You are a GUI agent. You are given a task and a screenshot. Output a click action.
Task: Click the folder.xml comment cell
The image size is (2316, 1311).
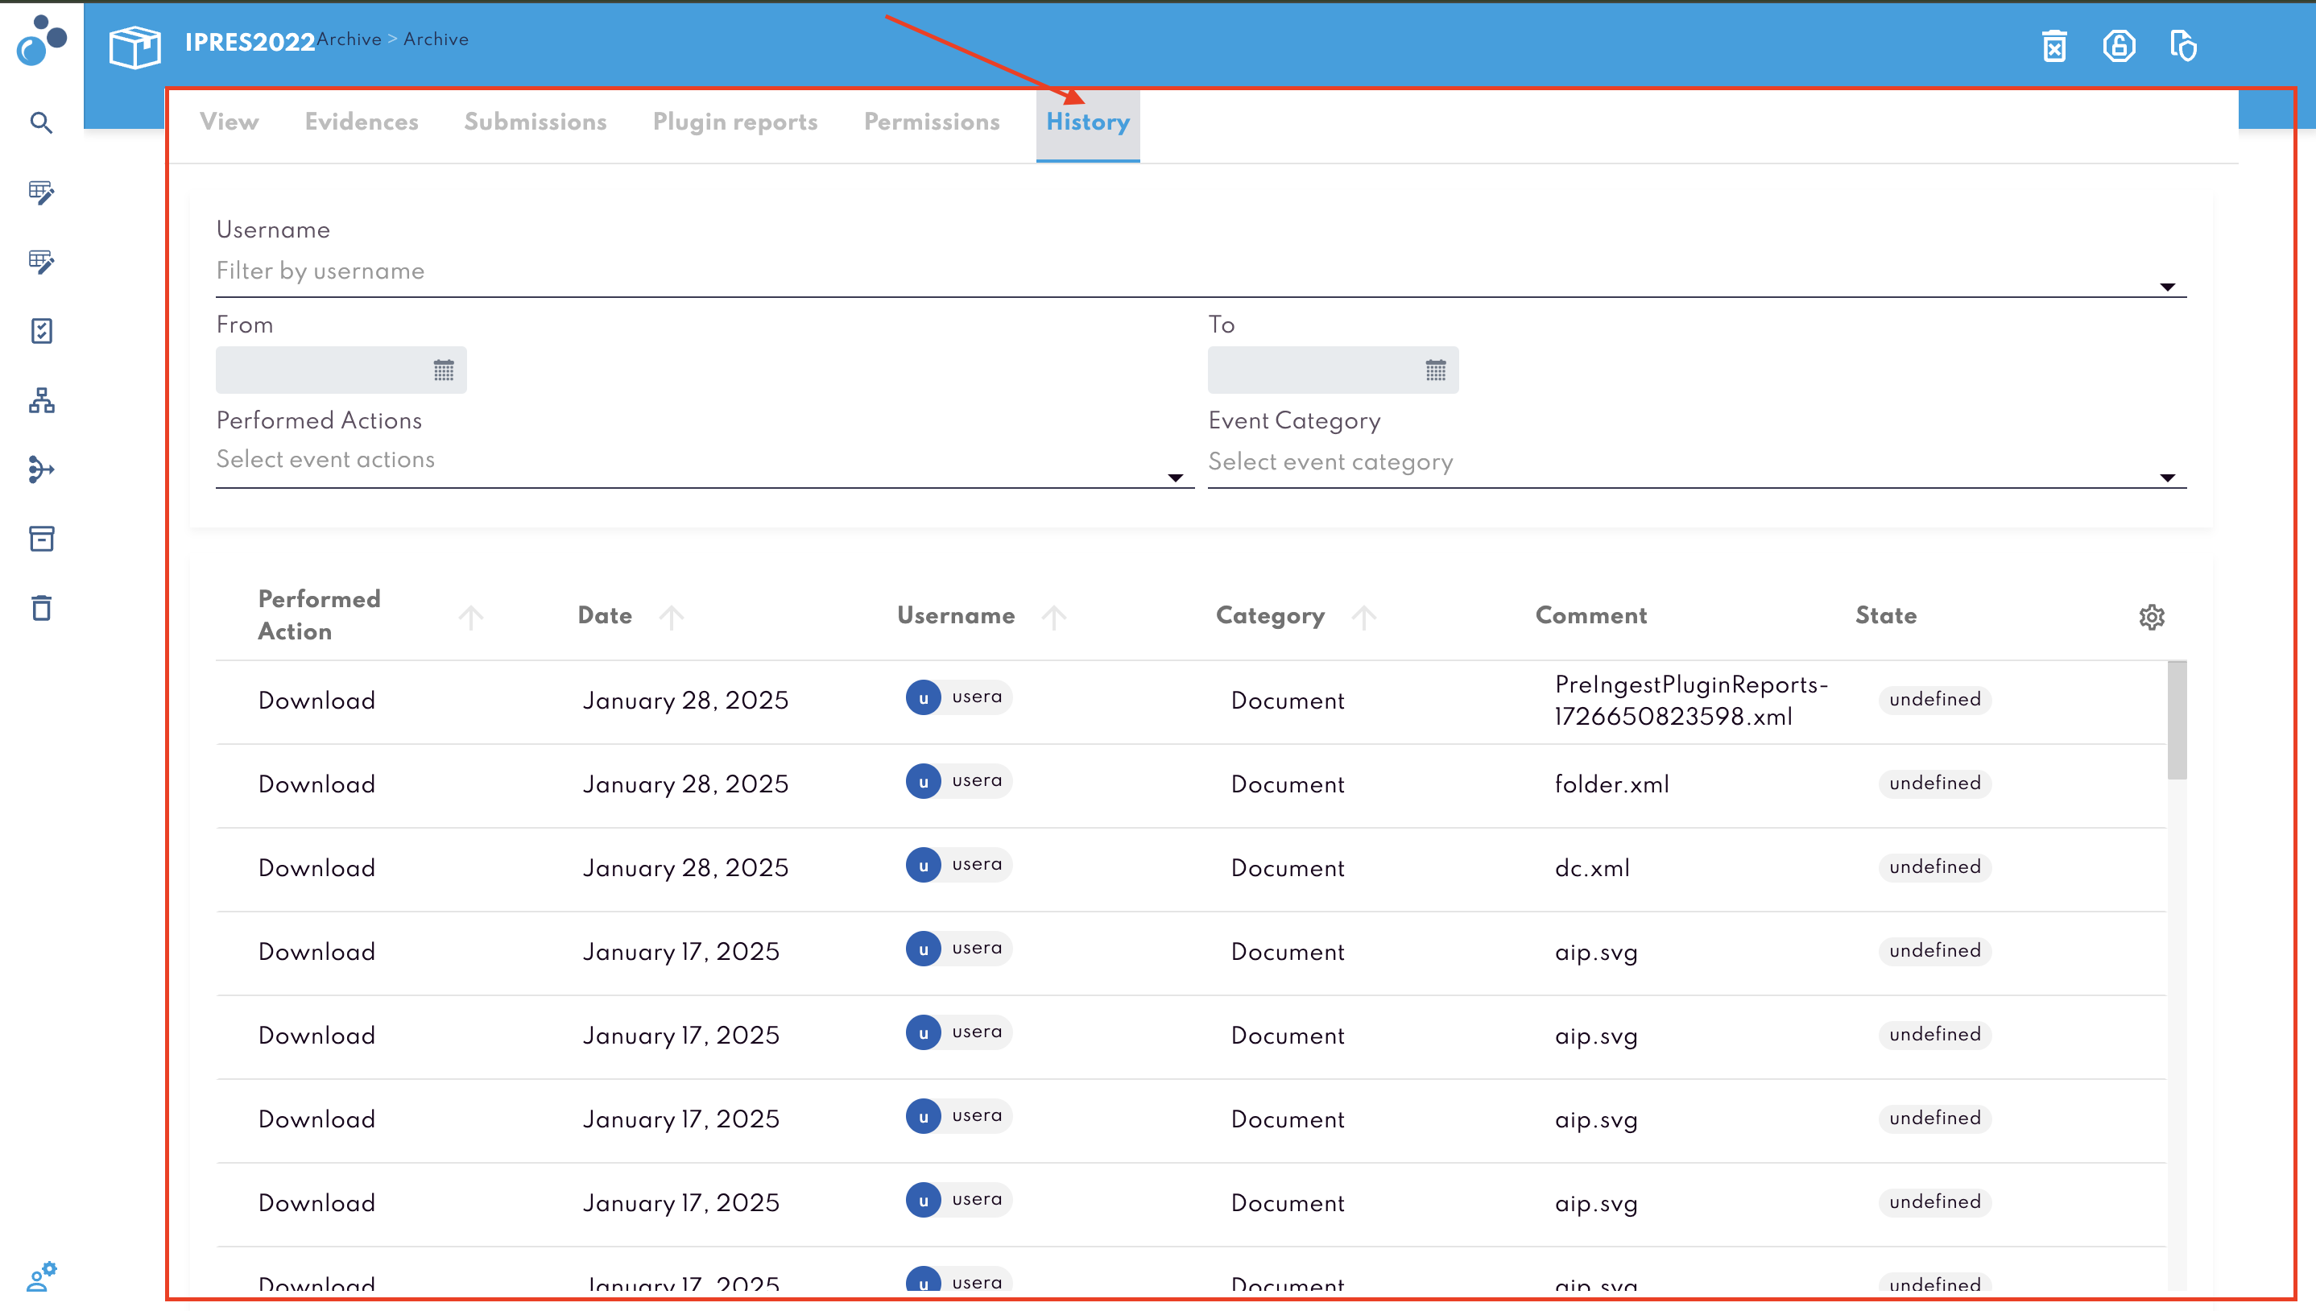tap(1612, 784)
